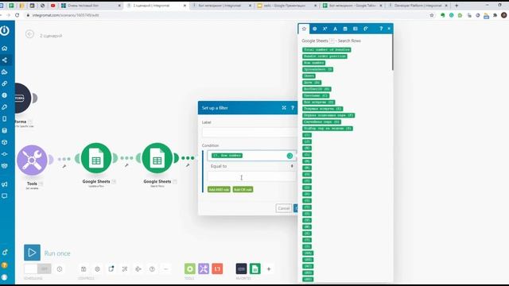Open the Dashboard home icon in sidebar

[5, 48]
